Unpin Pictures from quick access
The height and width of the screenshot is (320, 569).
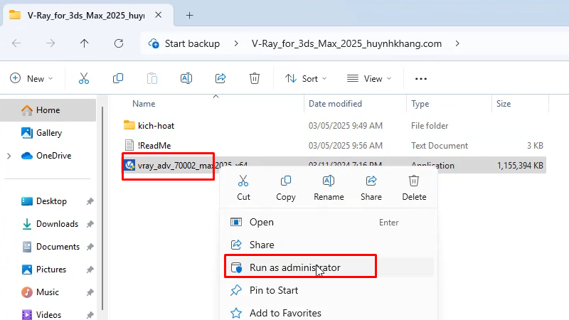pos(90,270)
